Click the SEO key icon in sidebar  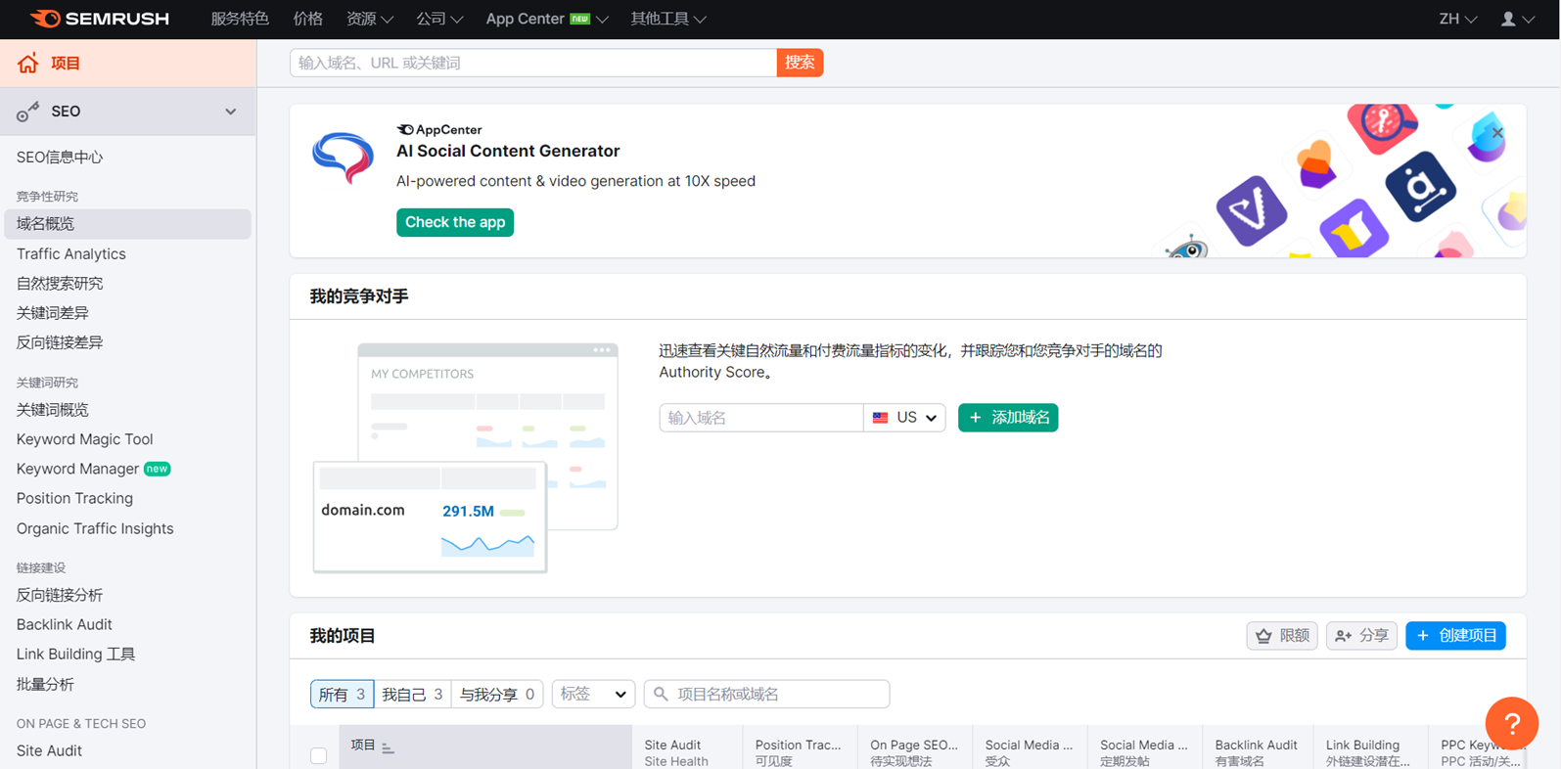[28, 112]
